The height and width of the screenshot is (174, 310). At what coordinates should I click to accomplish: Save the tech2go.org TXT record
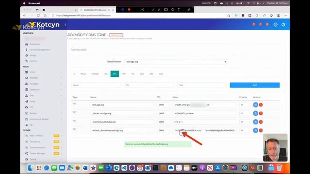(255, 105)
